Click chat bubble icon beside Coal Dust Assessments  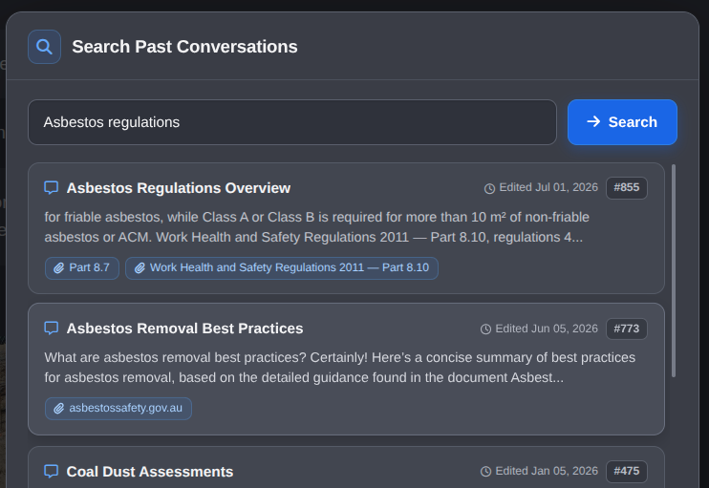tap(51, 471)
